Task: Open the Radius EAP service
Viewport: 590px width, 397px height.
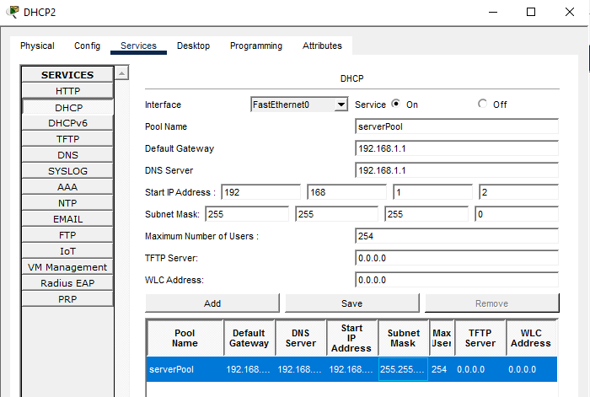Action: coord(68,283)
